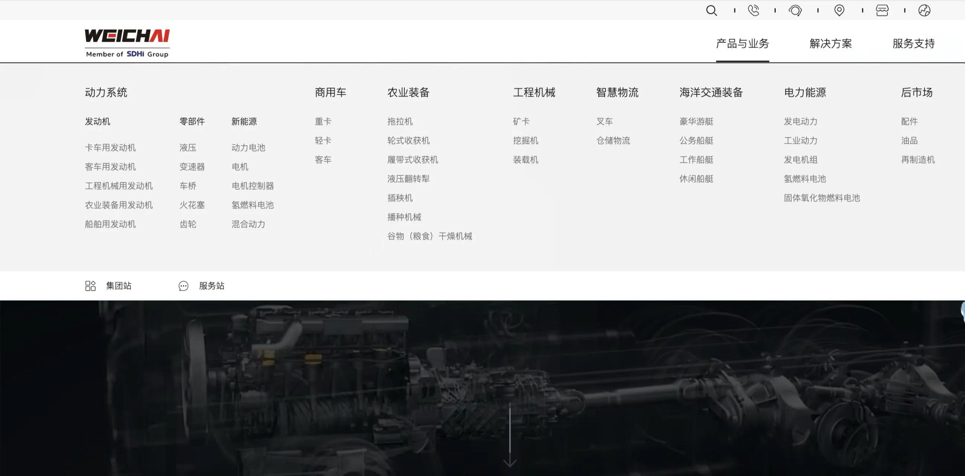This screenshot has width=965, height=476.
Task: Open the 服务支持 menu tab
Action: coord(914,44)
